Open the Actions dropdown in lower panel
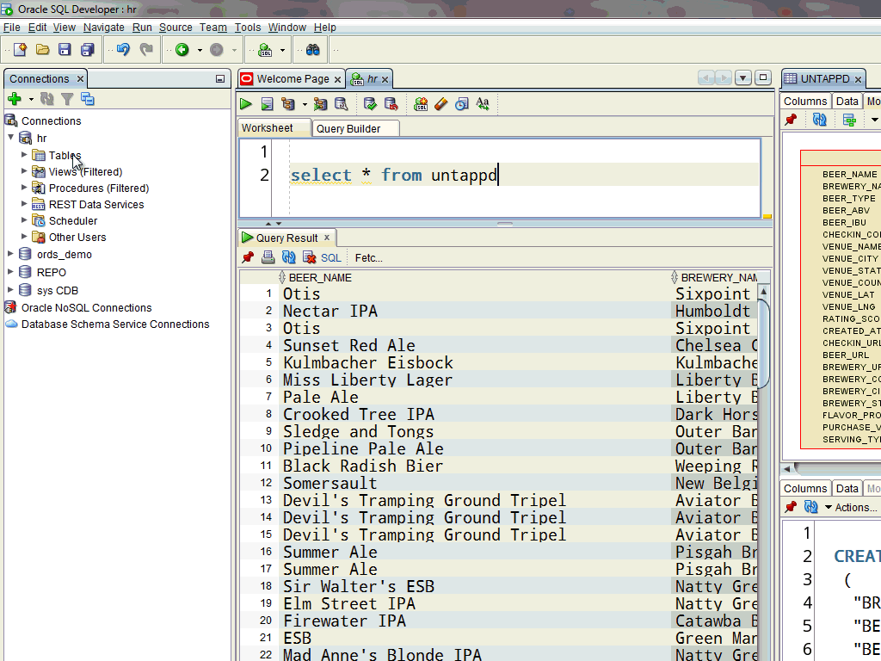Image resolution: width=881 pixels, height=661 pixels. (851, 508)
